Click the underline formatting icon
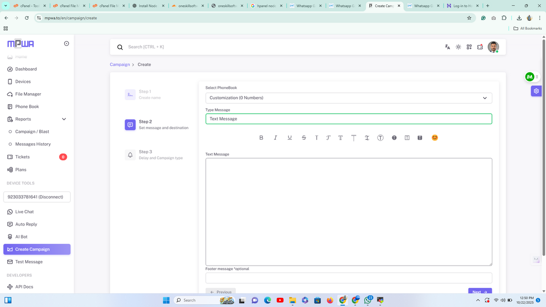The height and width of the screenshot is (307, 546). pos(290,138)
